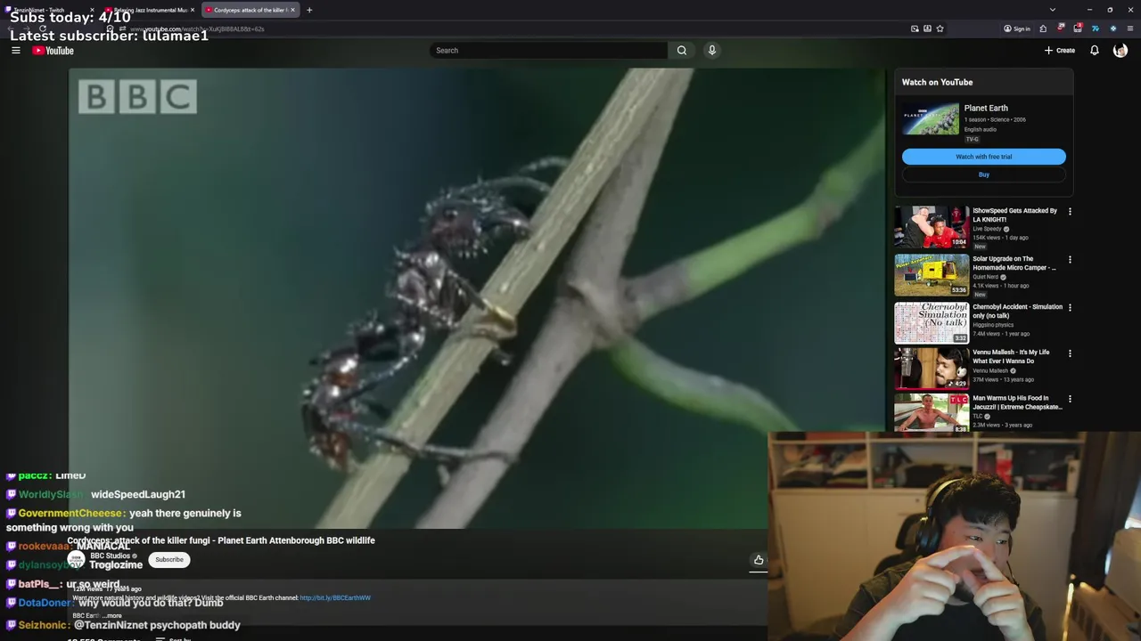Focus the YouTube Search input field
This screenshot has height=641, width=1141.
click(548, 51)
